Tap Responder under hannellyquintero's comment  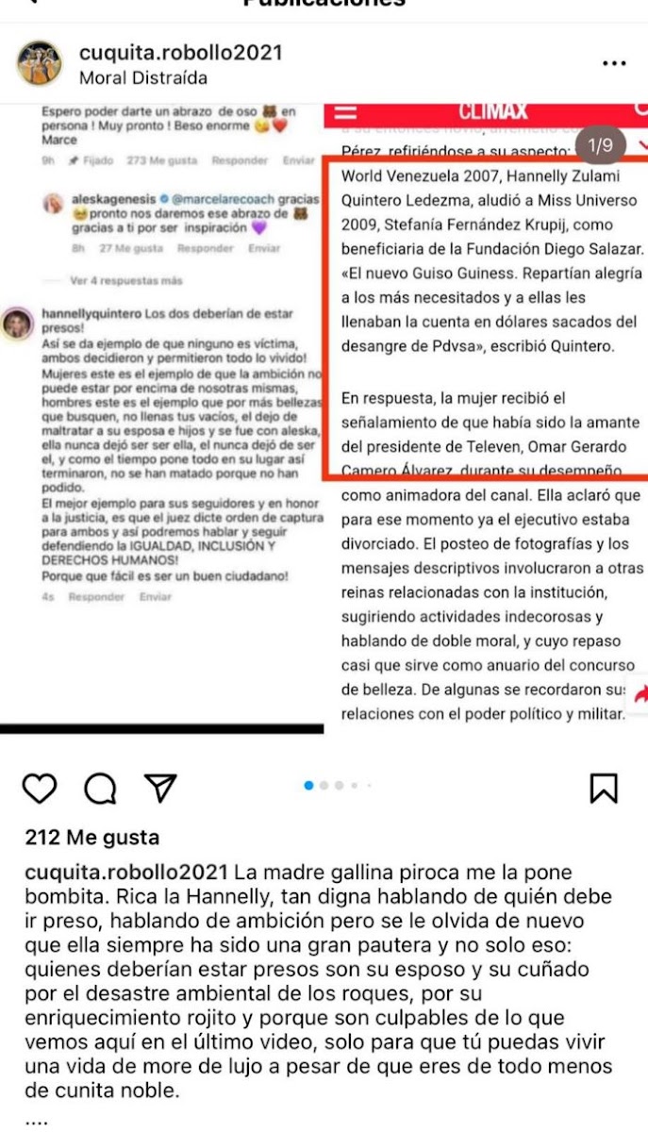pyautogui.click(x=96, y=597)
